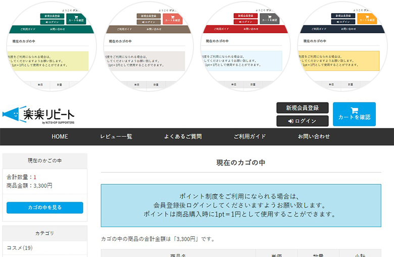Viewport: 394px width, 257px height.
Task: Go to HOME in navigation bar
Action: [x=60, y=137]
